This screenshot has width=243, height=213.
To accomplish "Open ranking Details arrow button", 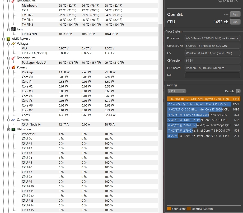I will tap(238, 91).
